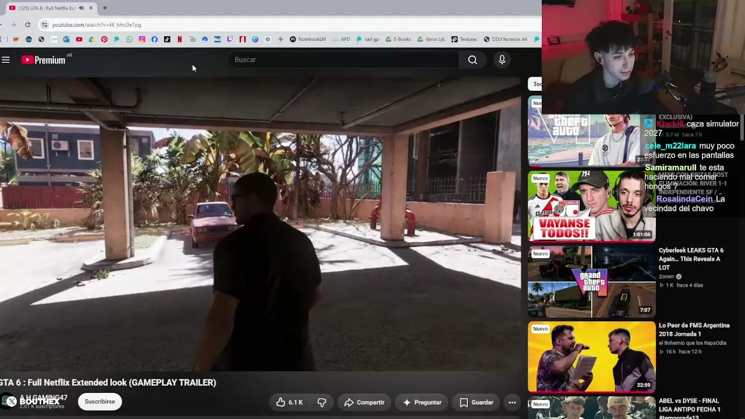745x419 pixels.
Task: Open the Zonerr channel link
Action: pyautogui.click(x=666, y=276)
